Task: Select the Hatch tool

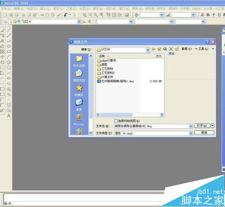Action: click(9, 105)
